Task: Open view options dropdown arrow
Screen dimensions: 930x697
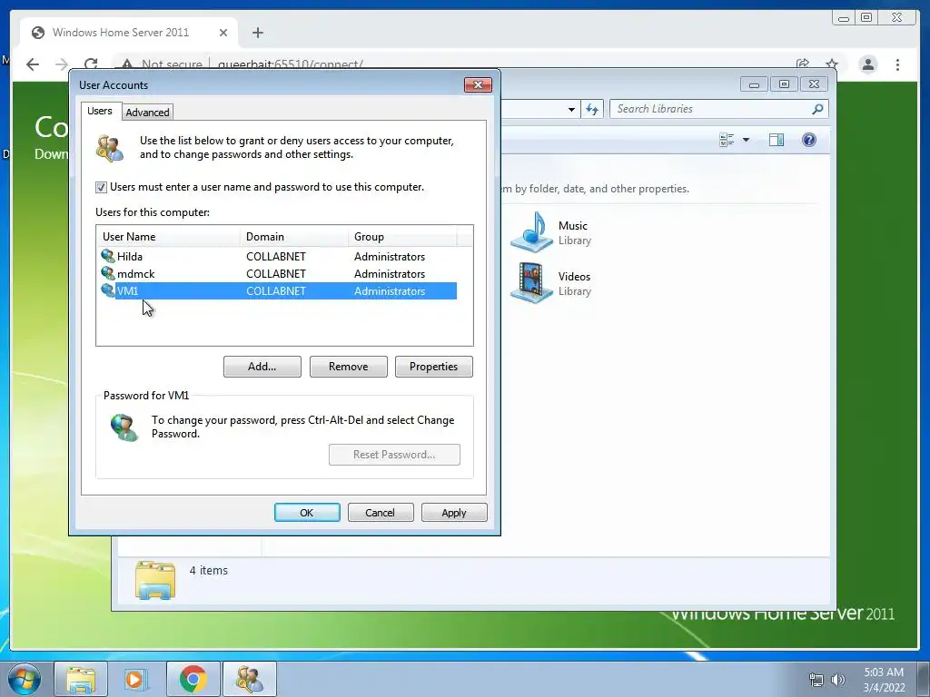Action: 747,140
